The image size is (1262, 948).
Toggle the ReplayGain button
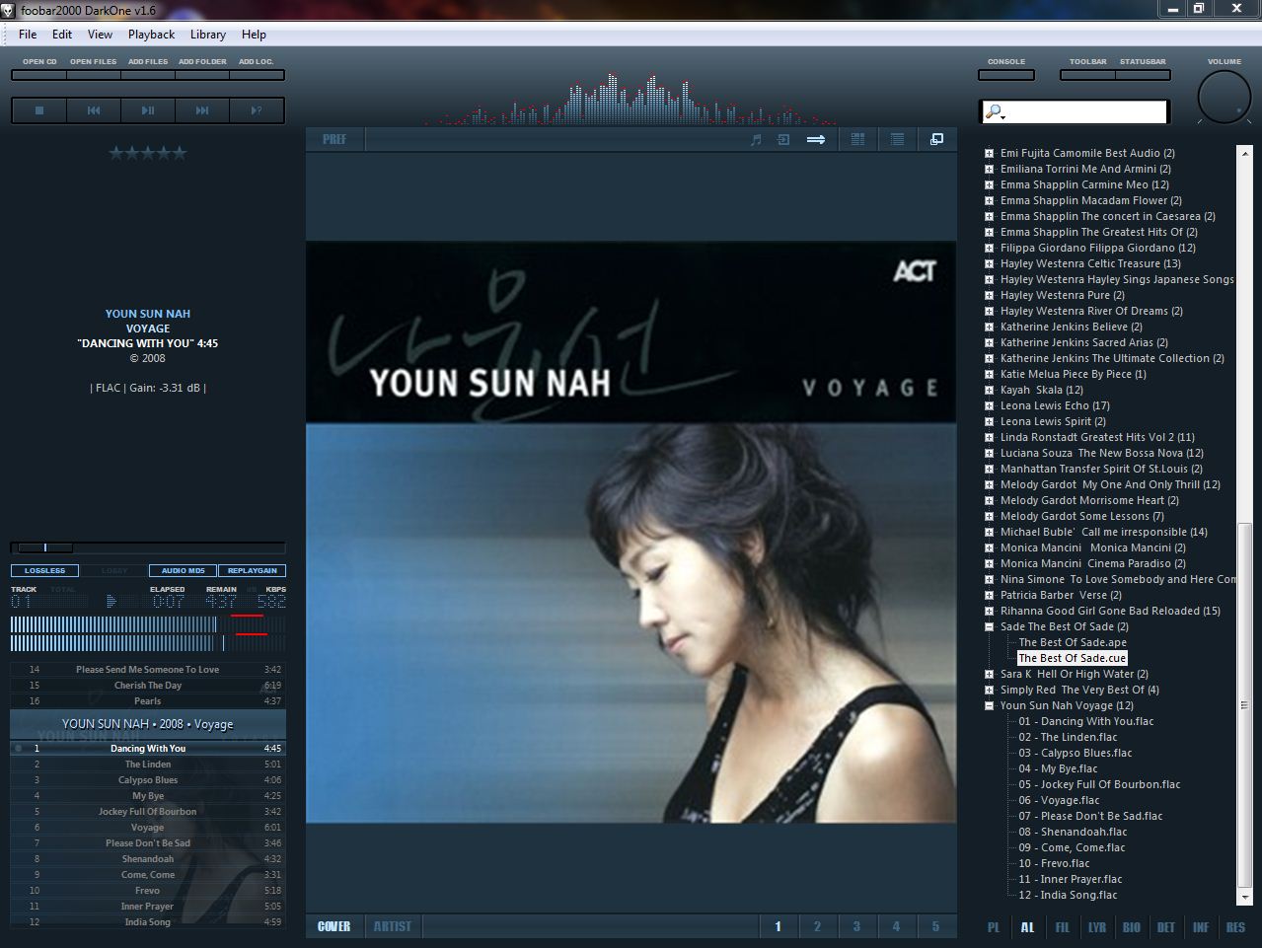click(252, 570)
